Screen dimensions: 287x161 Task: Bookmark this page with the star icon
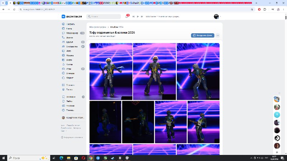click(x=252, y=9)
